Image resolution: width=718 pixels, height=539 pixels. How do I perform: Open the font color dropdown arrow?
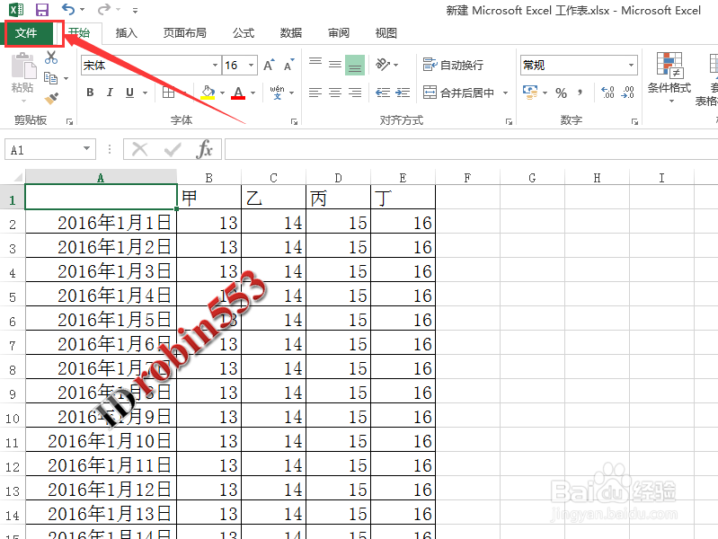tap(253, 93)
